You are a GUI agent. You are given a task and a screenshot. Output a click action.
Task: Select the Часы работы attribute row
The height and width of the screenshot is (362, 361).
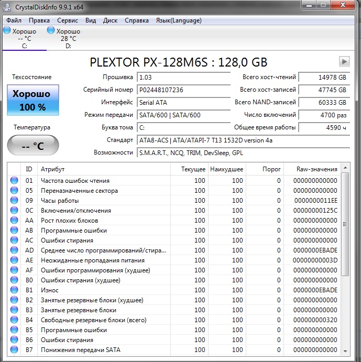[x=174, y=201]
